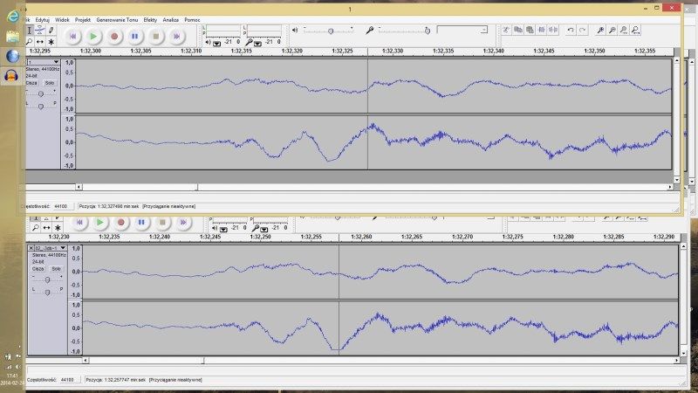The image size is (698, 393).
Task: Click Stop in top Audacity window
Action: 156,36
